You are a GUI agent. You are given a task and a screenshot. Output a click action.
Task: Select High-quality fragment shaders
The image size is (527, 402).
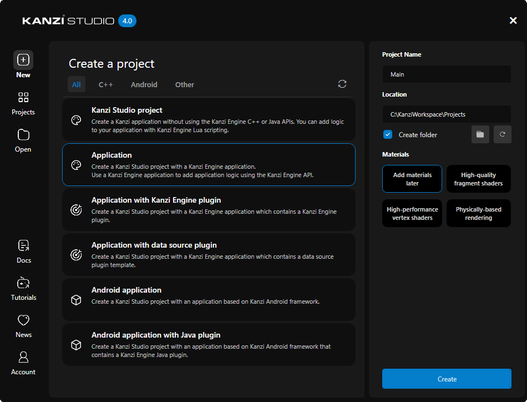coord(478,178)
